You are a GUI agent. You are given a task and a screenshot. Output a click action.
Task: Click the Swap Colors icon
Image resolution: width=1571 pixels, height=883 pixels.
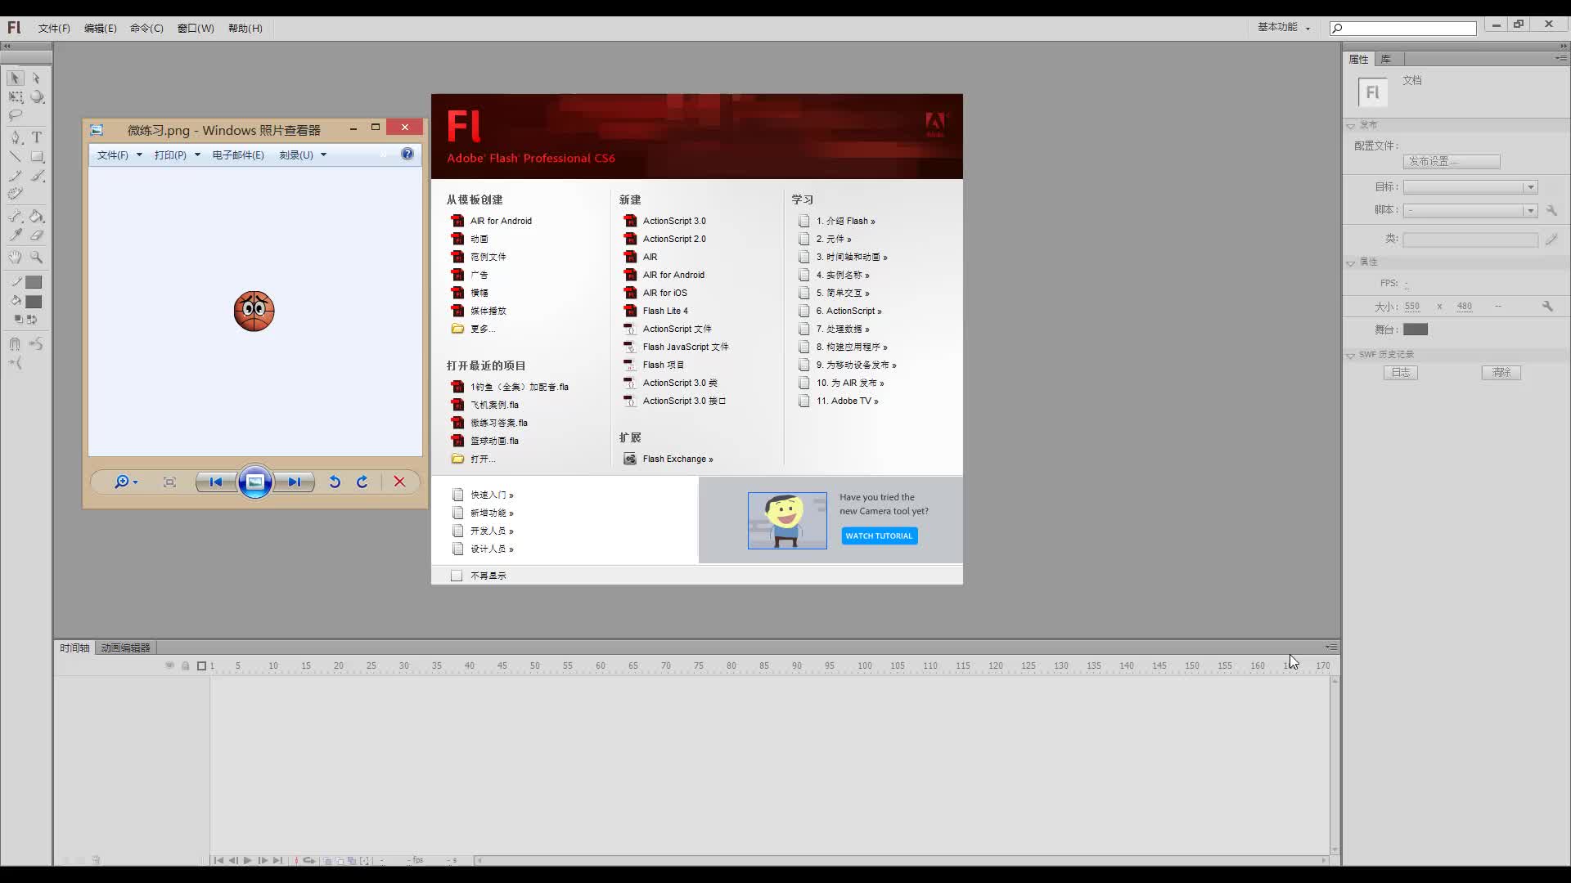click(x=32, y=319)
